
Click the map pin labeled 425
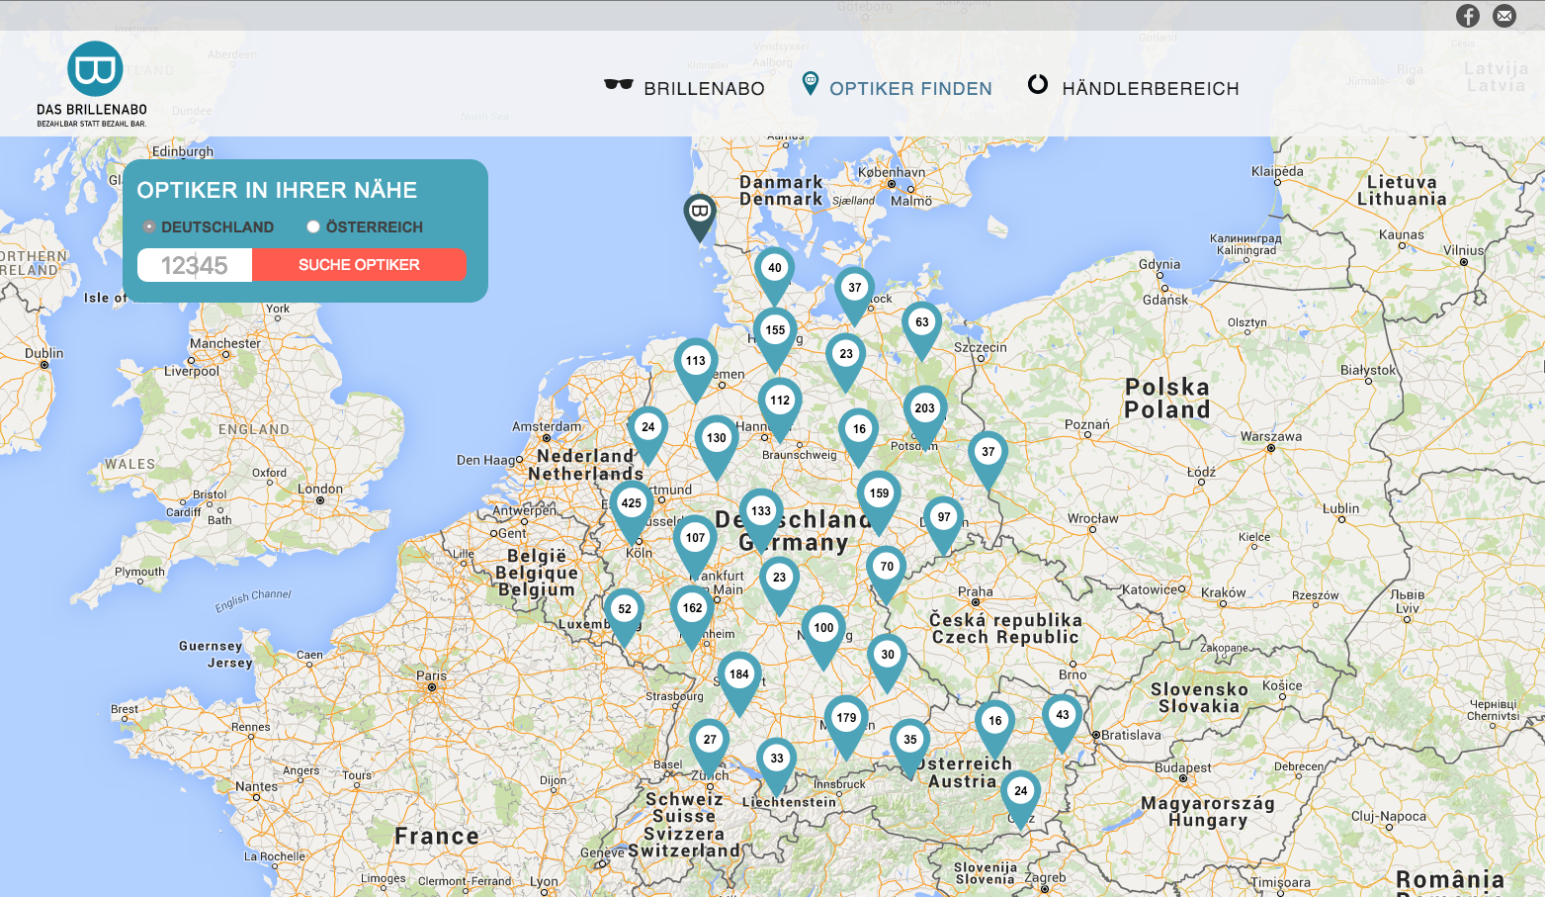(x=632, y=512)
